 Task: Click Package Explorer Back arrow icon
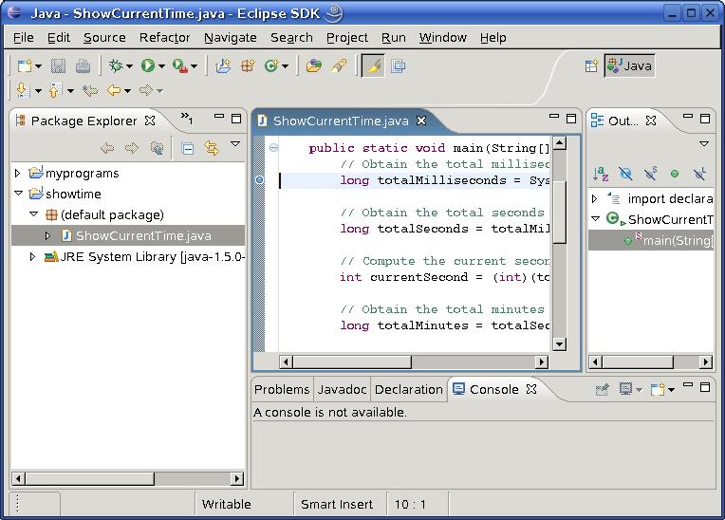coord(107,148)
